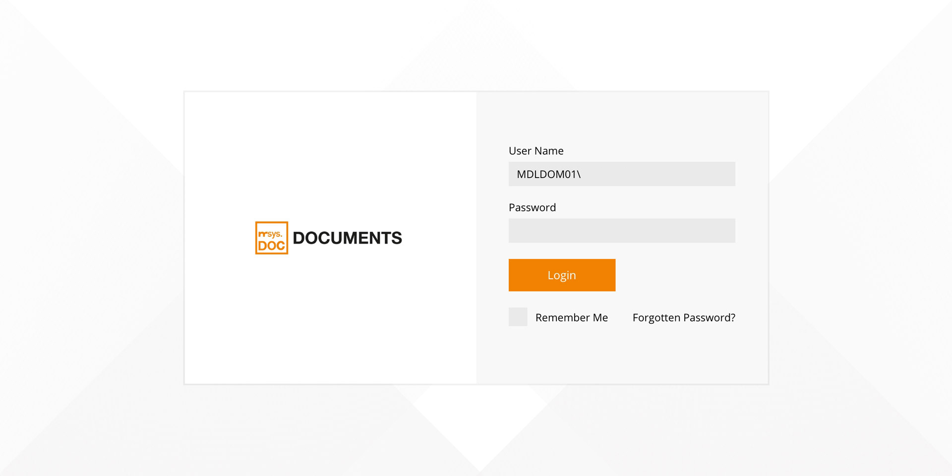Screen dimensions: 952x476
Task: Click into the Password input field
Action: click(622, 231)
